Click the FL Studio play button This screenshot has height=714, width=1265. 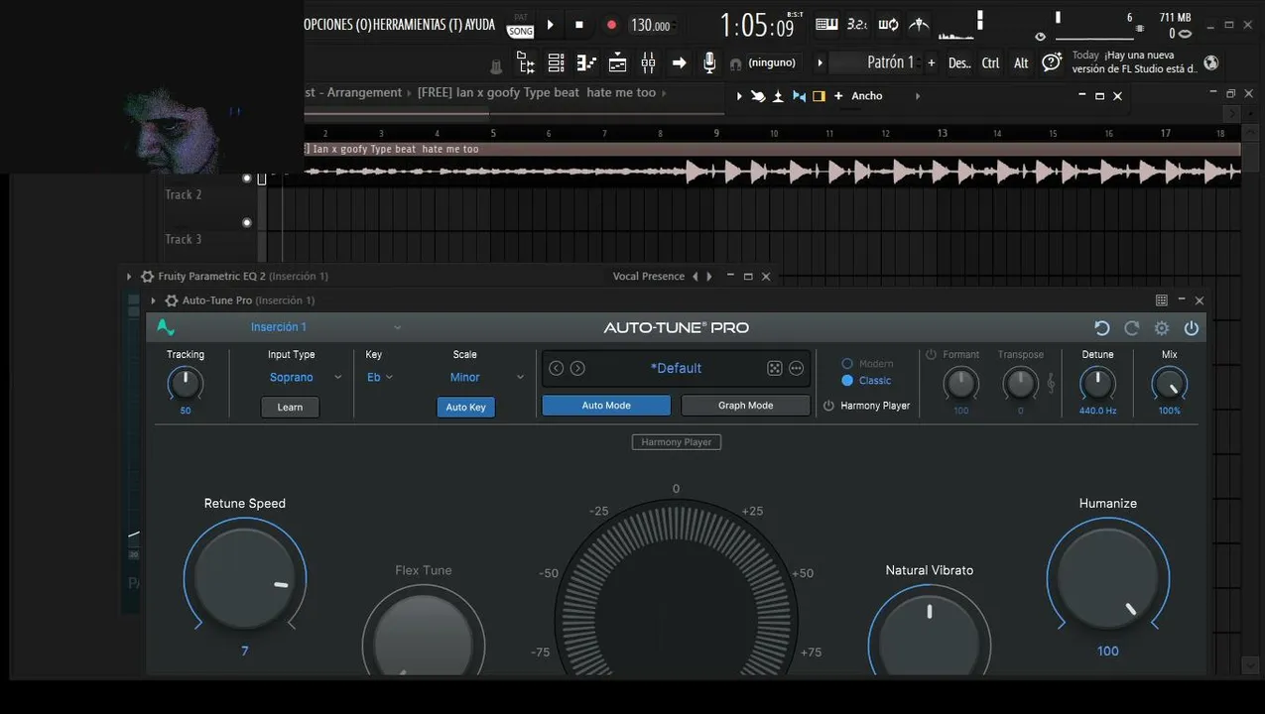[550, 25]
